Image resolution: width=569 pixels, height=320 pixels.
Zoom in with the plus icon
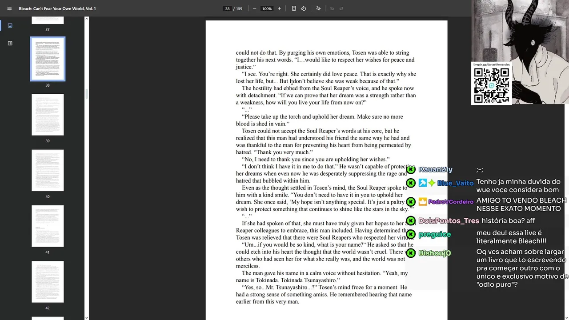click(x=279, y=8)
